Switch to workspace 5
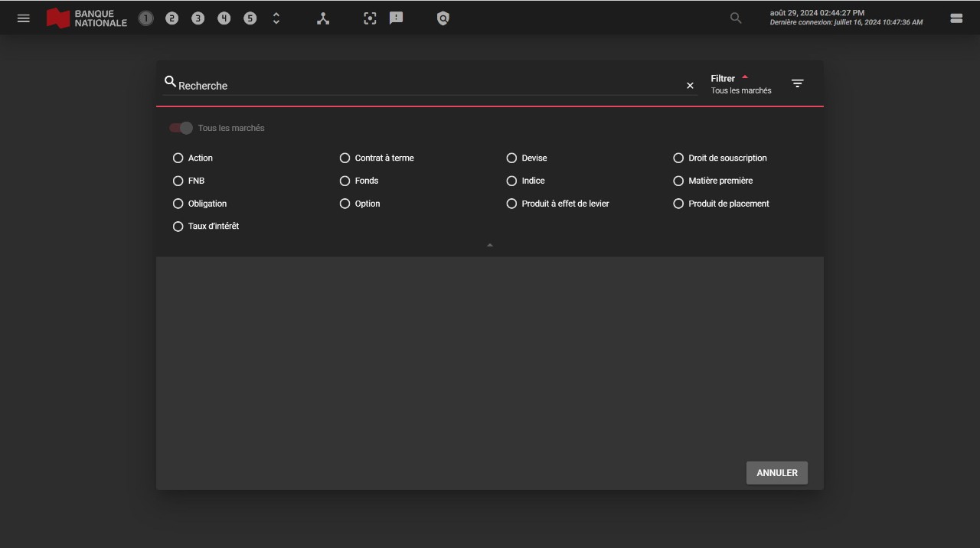The image size is (980, 548). pyautogui.click(x=250, y=18)
